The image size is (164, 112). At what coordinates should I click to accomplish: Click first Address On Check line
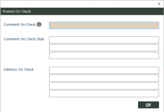[104, 70]
